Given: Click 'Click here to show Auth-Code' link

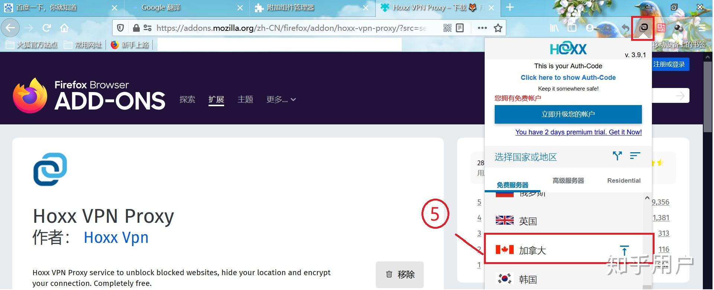Looking at the screenshot, I should pos(568,78).
